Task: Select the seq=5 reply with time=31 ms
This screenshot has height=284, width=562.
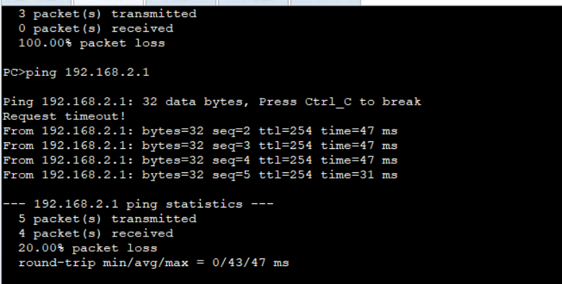Action: 201,175
